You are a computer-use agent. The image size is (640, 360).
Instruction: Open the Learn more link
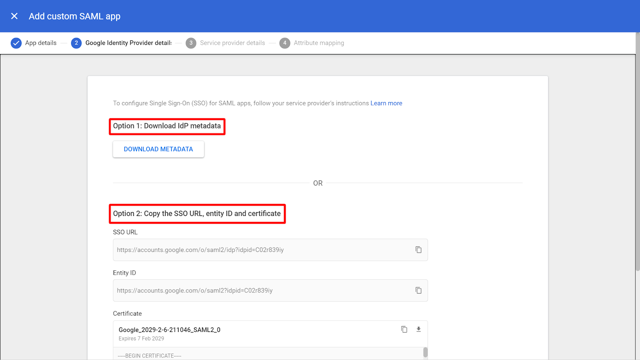386,103
